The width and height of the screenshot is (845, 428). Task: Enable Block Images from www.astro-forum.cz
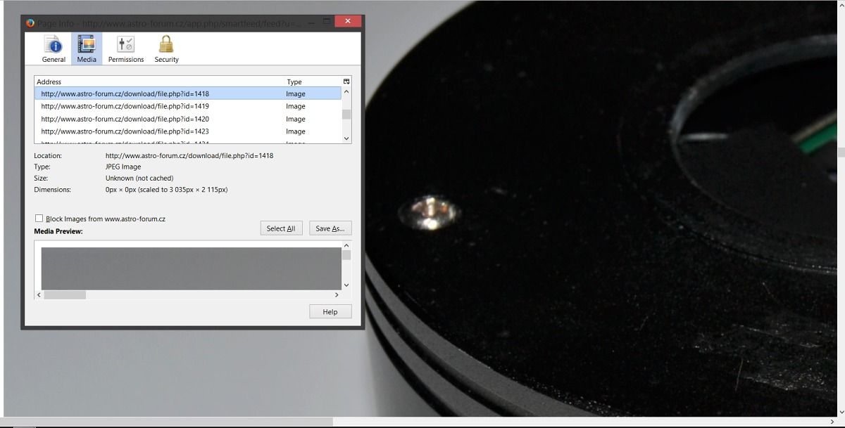tap(39, 219)
